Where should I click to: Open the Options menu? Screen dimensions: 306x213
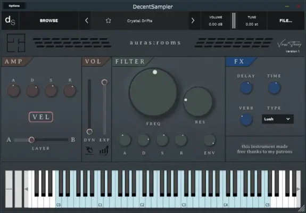point(14,6)
